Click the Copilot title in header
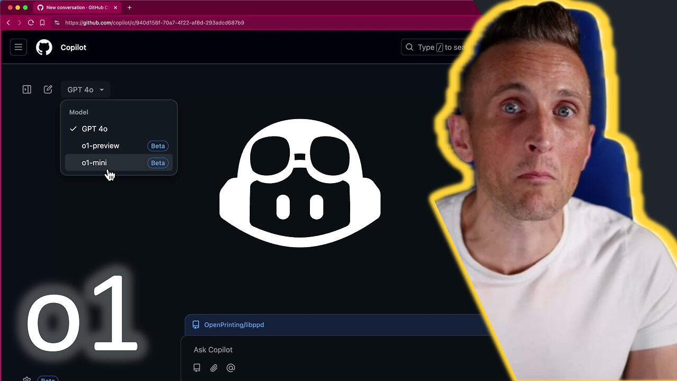677x381 pixels. tap(74, 47)
